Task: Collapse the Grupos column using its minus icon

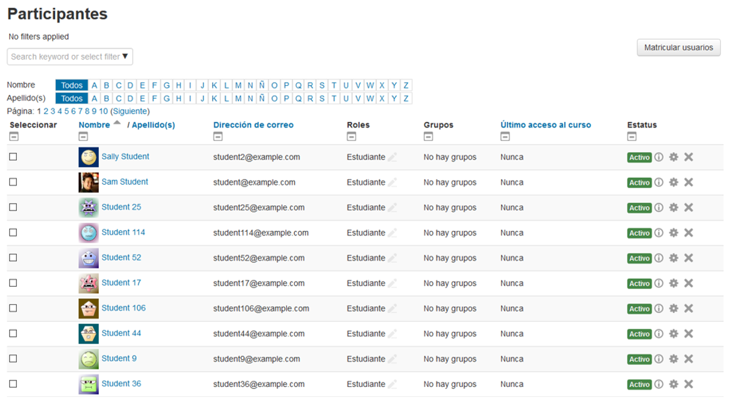Action: pyautogui.click(x=428, y=137)
